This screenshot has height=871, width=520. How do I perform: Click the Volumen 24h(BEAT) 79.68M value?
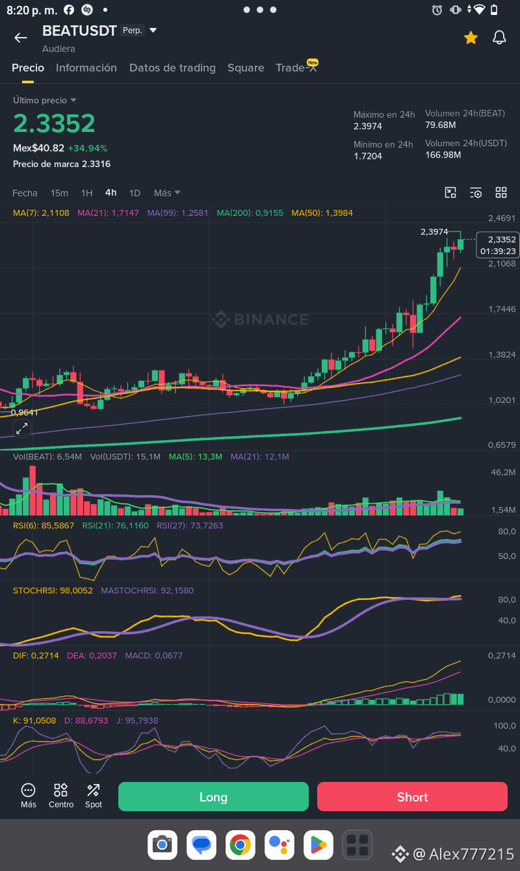441,125
